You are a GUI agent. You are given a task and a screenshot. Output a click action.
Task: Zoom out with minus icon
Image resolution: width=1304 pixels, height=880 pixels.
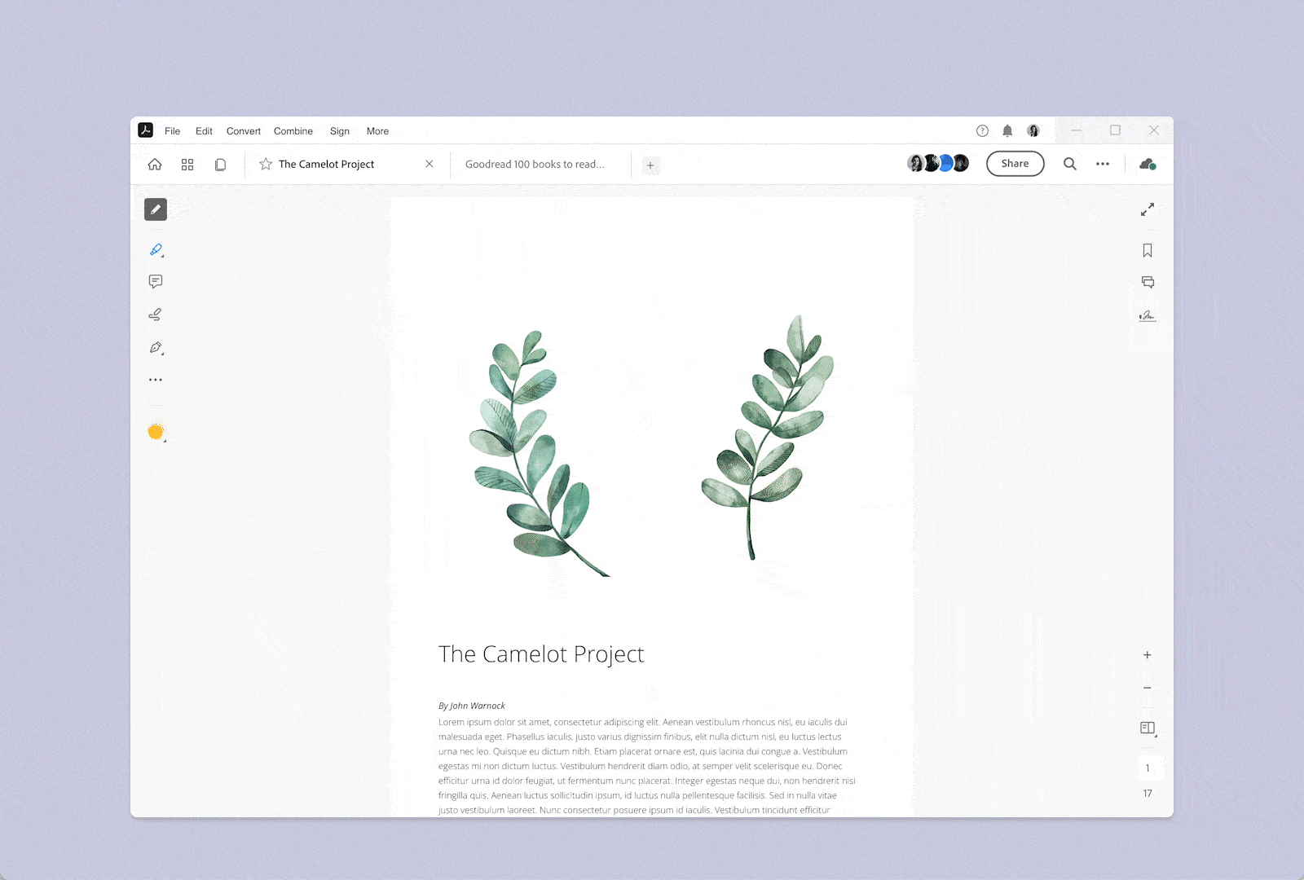click(1148, 689)
